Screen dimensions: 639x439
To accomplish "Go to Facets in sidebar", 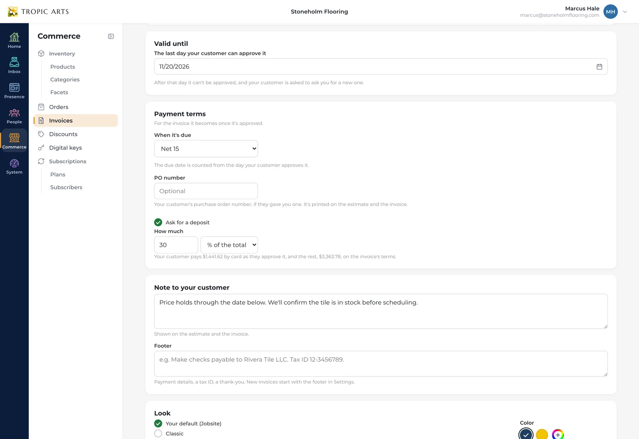I will [59, 92].
